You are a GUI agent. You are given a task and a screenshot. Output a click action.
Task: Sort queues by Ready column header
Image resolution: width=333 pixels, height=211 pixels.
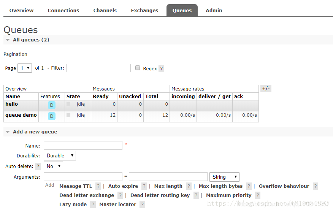(101, 97)
